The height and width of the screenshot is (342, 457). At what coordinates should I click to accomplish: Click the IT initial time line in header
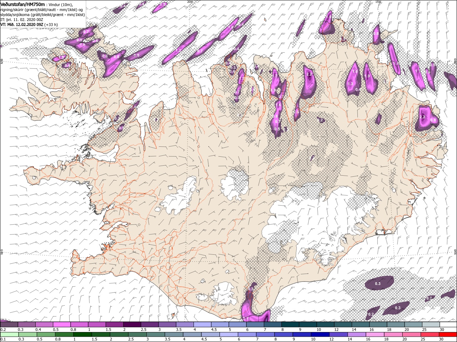(22, 20)
